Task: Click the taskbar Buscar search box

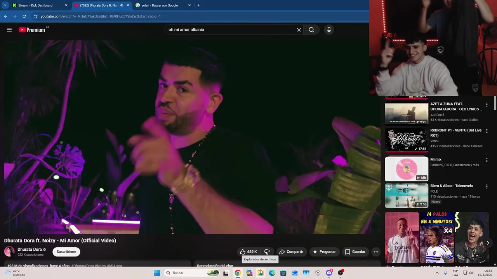Action: 192,273
